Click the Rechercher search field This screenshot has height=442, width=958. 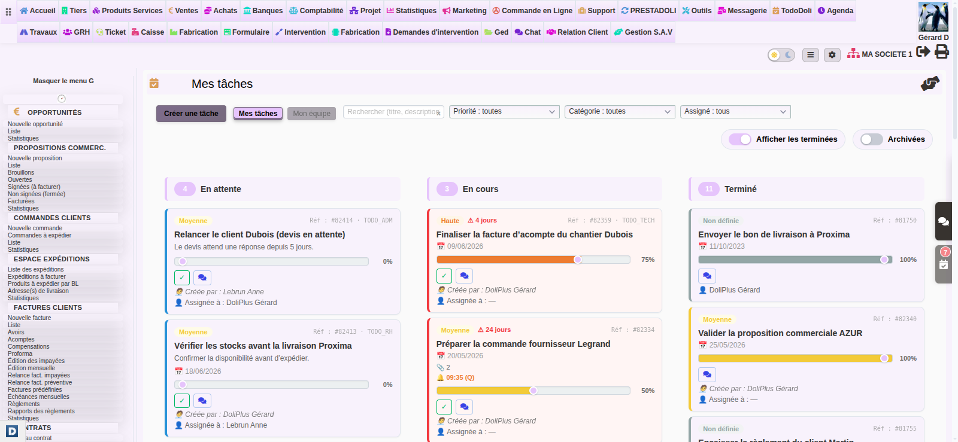(393, 112)
